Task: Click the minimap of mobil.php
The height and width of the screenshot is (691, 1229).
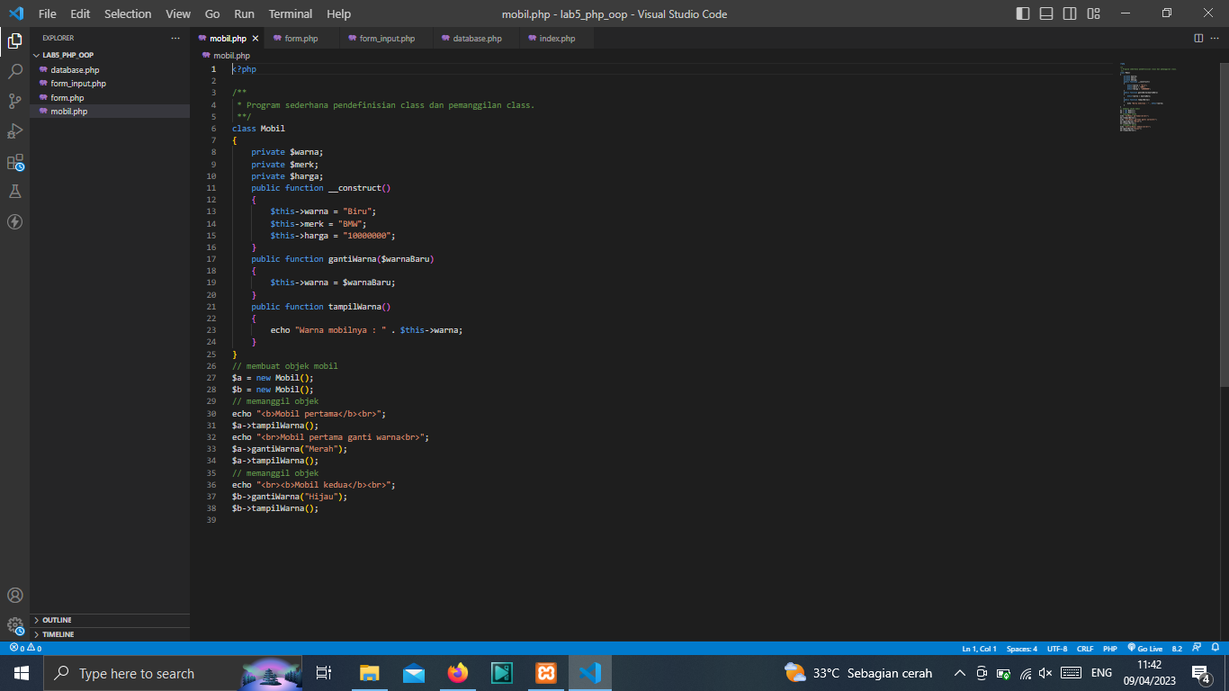Action: (1141, 99)
